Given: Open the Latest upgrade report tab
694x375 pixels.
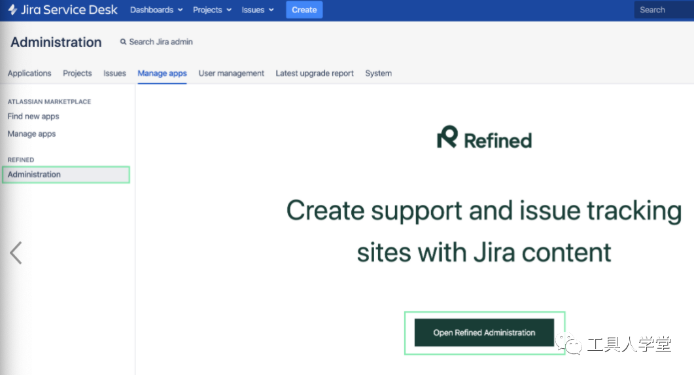Looking at the screenshot, I should point(315,73).
